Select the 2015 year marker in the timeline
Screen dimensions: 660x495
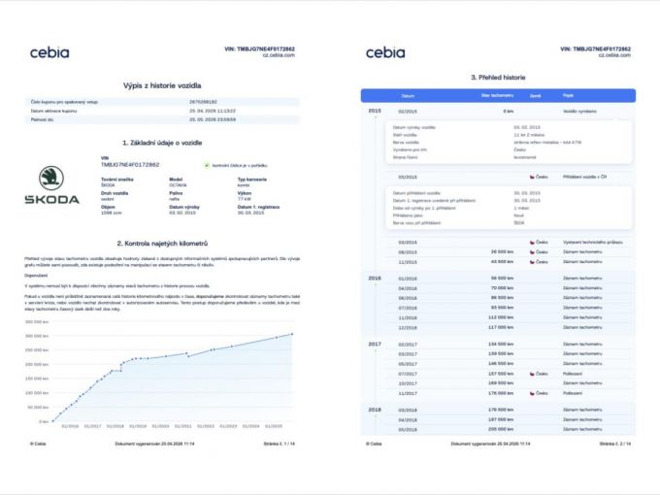[x=375, y=112]
